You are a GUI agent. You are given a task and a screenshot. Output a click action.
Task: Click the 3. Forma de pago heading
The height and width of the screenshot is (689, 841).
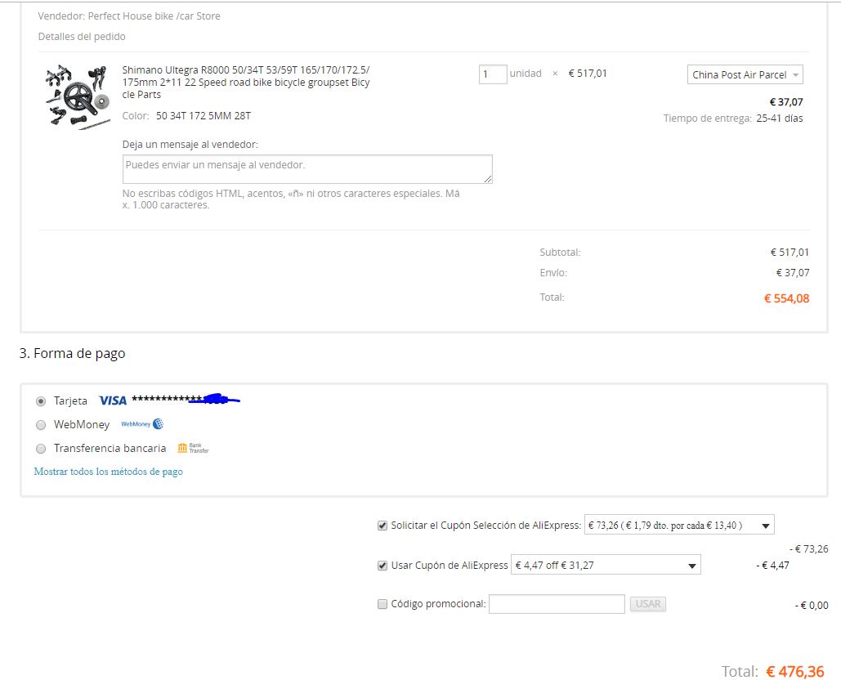(x=73, y=353)
